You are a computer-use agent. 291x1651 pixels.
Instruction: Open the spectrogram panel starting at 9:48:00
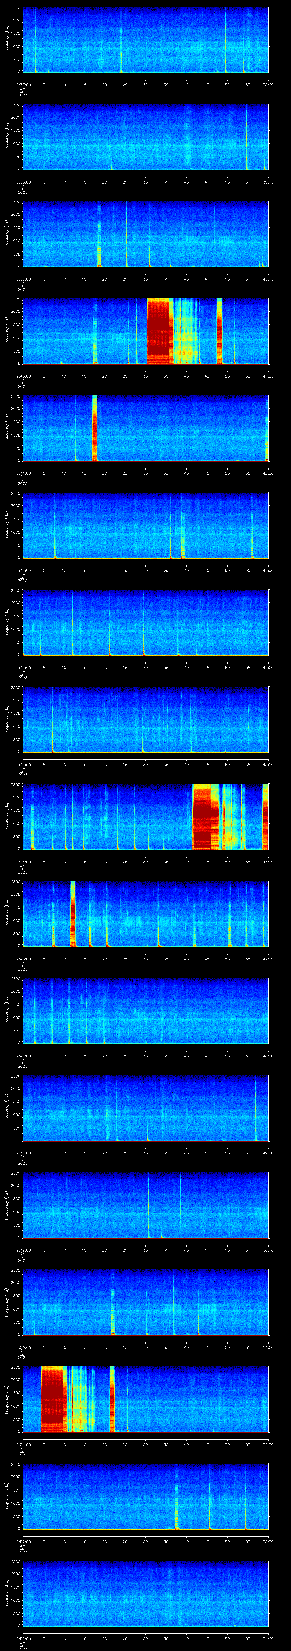pyautogui.click(x=145, y=1107)
